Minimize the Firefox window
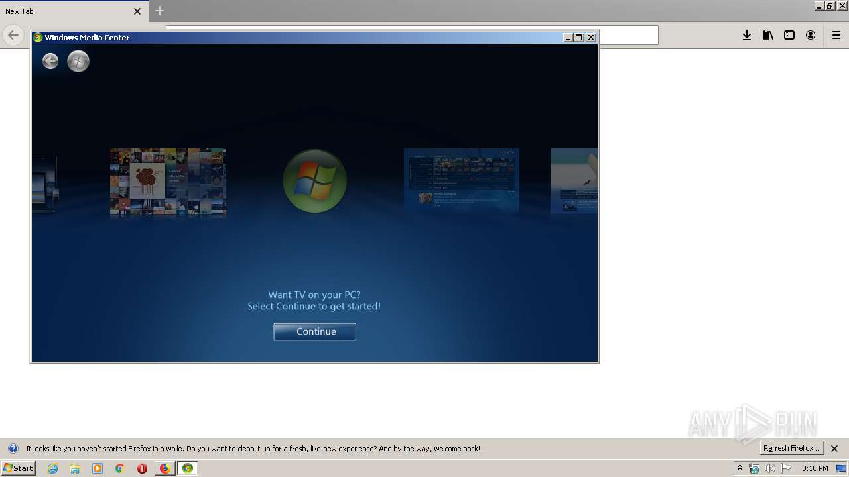Screen dimensions: 849x477 pos(819,5)
